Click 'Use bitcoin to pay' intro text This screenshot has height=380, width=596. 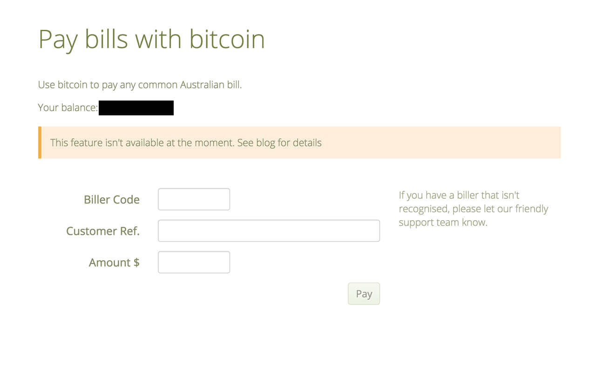(x=78, y=85)
